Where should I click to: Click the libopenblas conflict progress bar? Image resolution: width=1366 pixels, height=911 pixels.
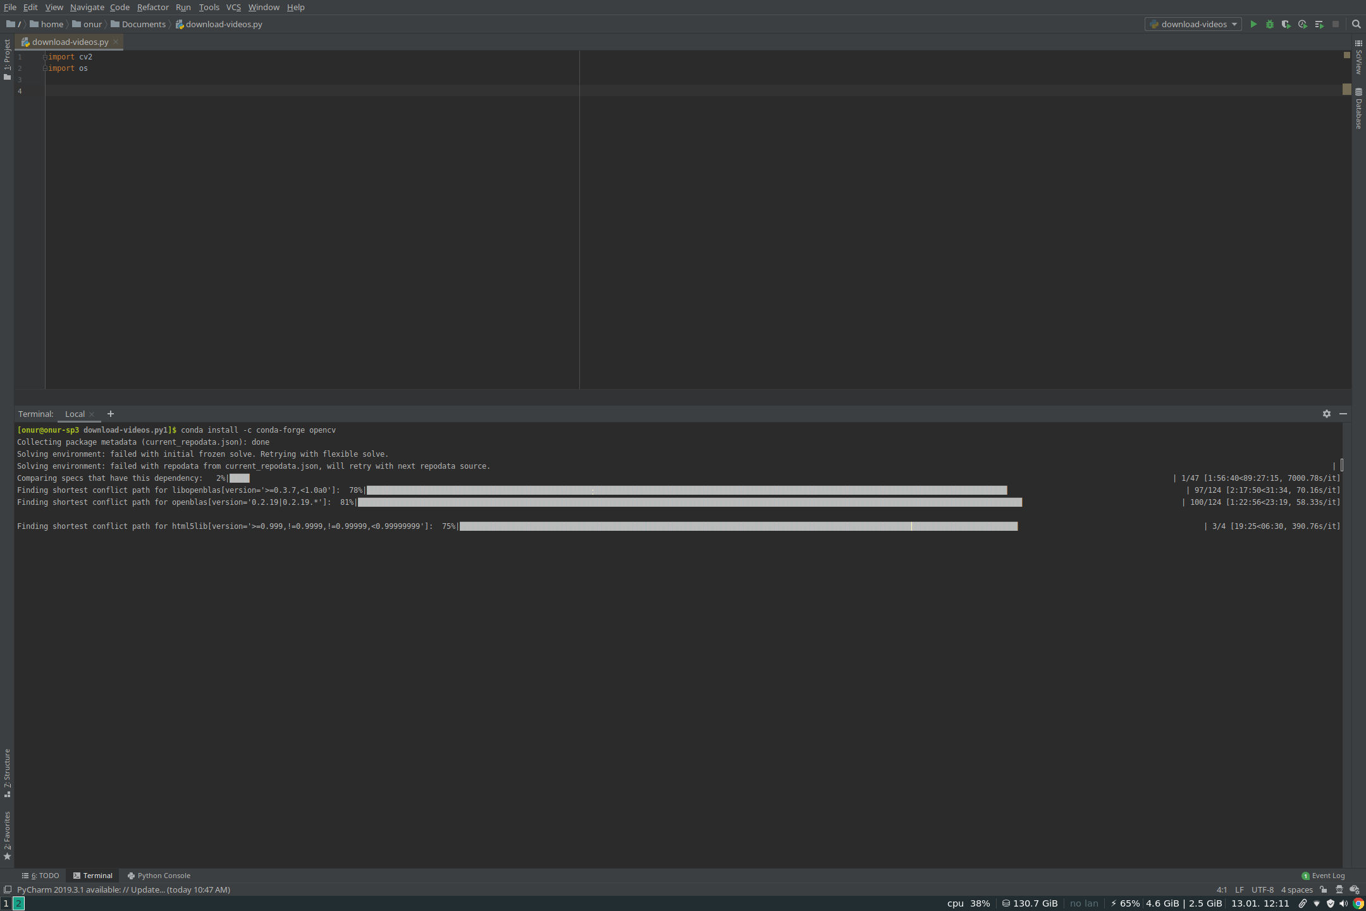(686, 490)
